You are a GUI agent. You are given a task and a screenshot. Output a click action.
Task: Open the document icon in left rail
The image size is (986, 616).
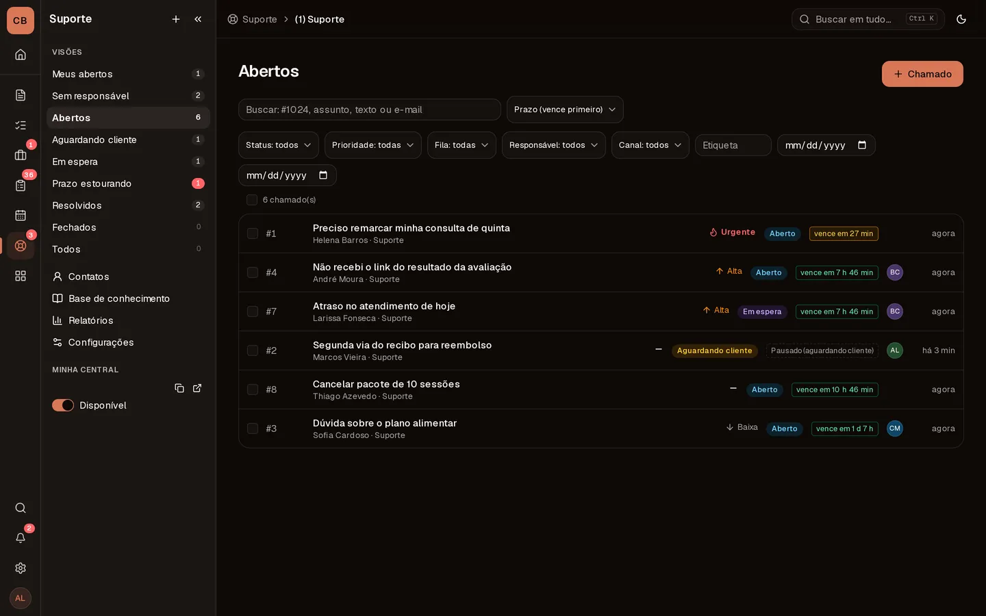21,95
